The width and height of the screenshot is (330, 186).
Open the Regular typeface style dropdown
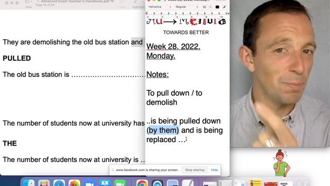pyautogui.click(x=187, y=7)
